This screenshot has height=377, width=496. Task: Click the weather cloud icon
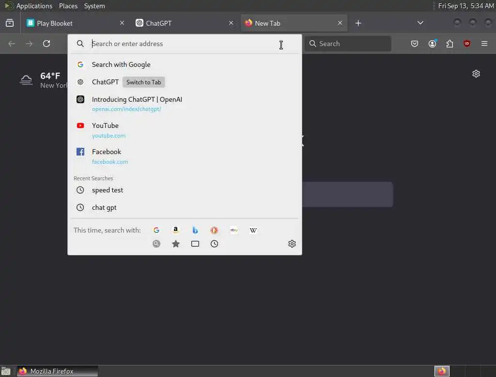pyautogui.click(x=26, y=80)
